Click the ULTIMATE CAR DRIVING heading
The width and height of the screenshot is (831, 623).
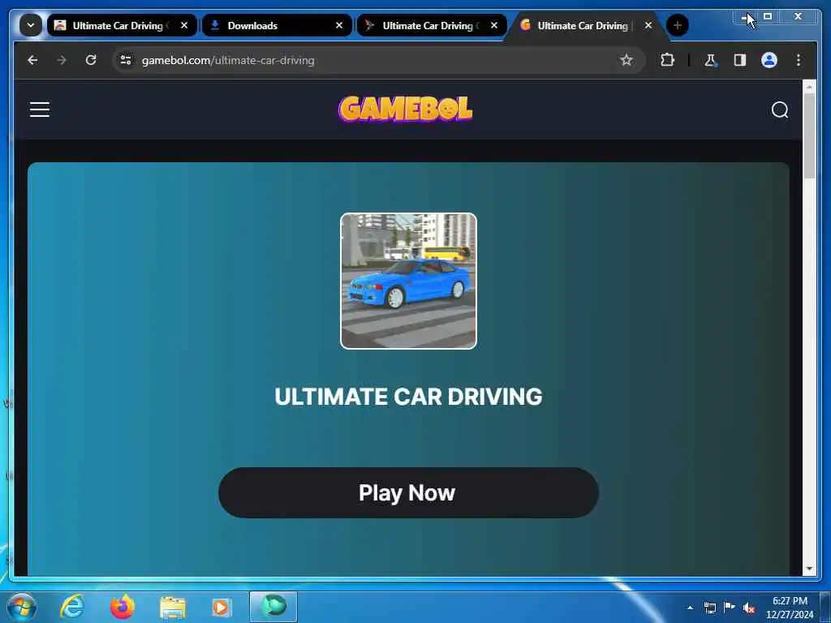[409, 397]
